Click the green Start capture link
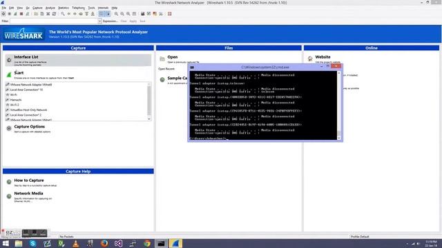 coord(19,73)
